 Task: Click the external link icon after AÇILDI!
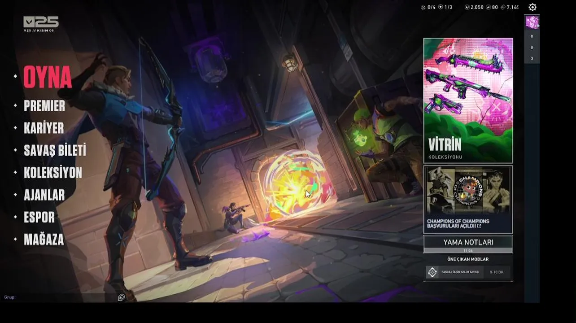coord(479,227)
